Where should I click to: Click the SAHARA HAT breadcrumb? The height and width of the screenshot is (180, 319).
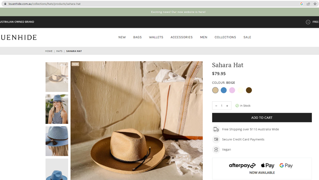pos(74,51)
